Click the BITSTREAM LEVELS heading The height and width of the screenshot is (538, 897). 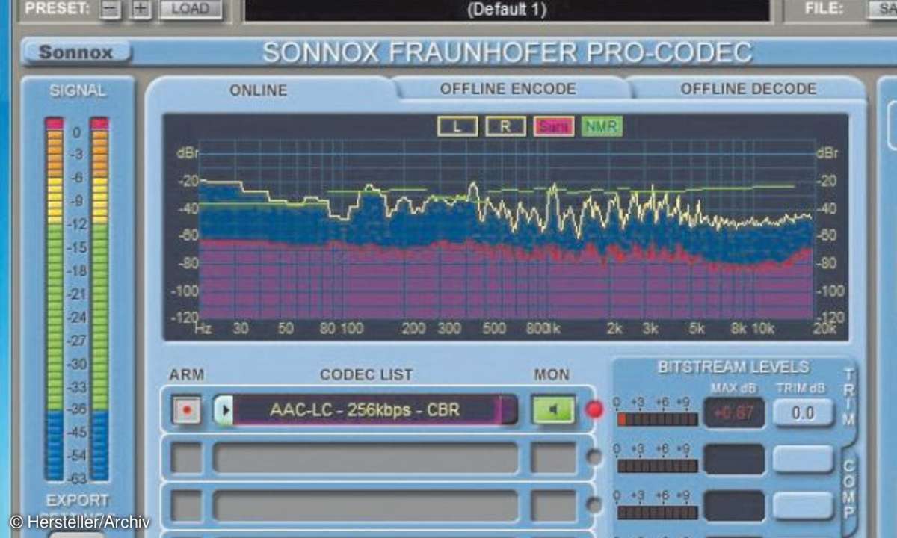733,367
